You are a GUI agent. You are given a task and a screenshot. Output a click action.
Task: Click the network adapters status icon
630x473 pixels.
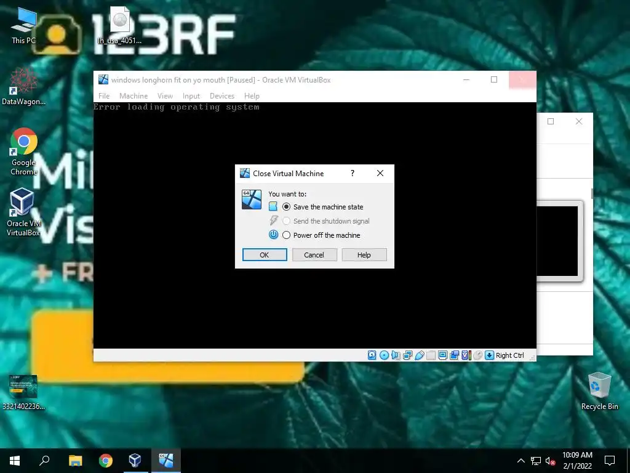[407, 355]
